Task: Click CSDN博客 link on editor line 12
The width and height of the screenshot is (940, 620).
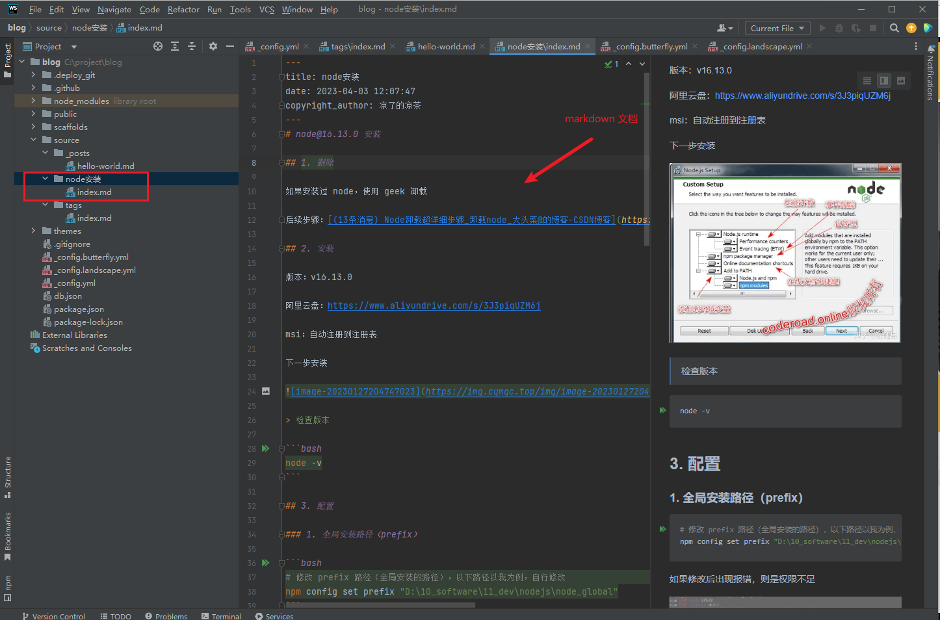Action: [x=472, y=220]
